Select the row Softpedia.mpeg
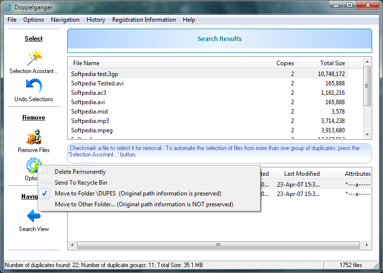Screen dimensions: 383x273 coord(209,130)
